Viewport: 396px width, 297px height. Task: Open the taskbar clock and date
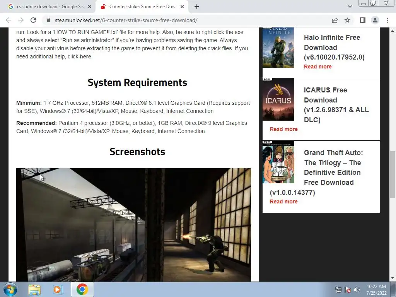[x=376, y=290]
